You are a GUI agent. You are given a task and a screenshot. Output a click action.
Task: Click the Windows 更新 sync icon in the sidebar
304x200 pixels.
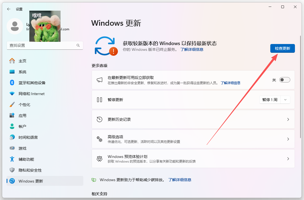pyautogui.click(x=12, y=181)
